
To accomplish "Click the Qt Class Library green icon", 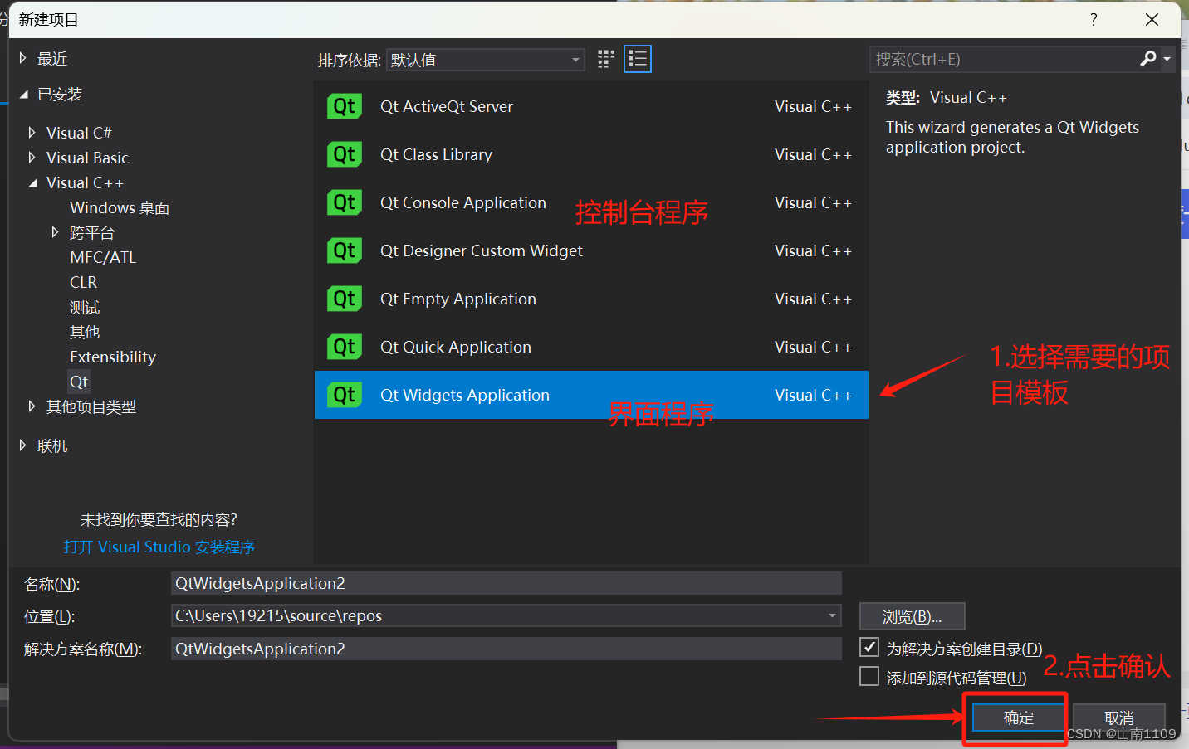I will coord(344,154).
